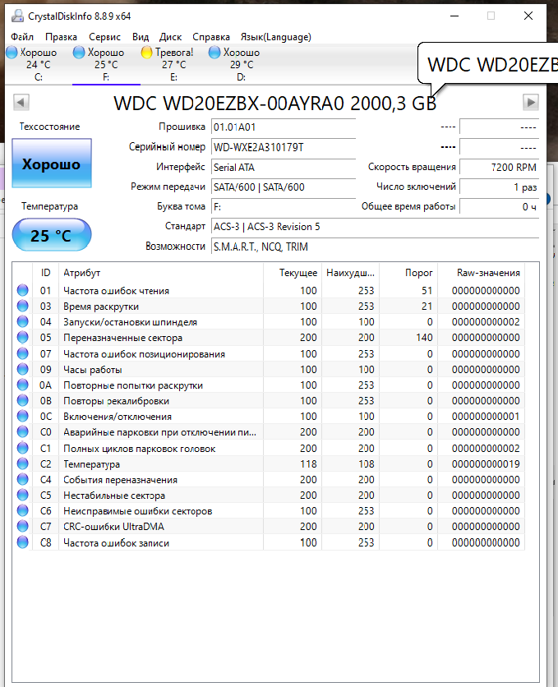Click threshold value 140 in the table

click(424, 338)
